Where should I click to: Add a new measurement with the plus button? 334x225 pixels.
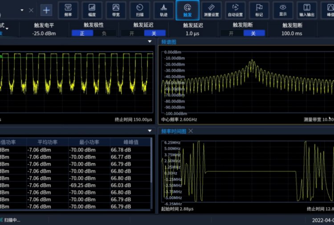click(46, 10)
